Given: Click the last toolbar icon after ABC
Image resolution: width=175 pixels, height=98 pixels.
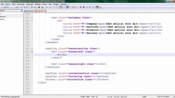Looking at the screenshot, I should point(100,7).
